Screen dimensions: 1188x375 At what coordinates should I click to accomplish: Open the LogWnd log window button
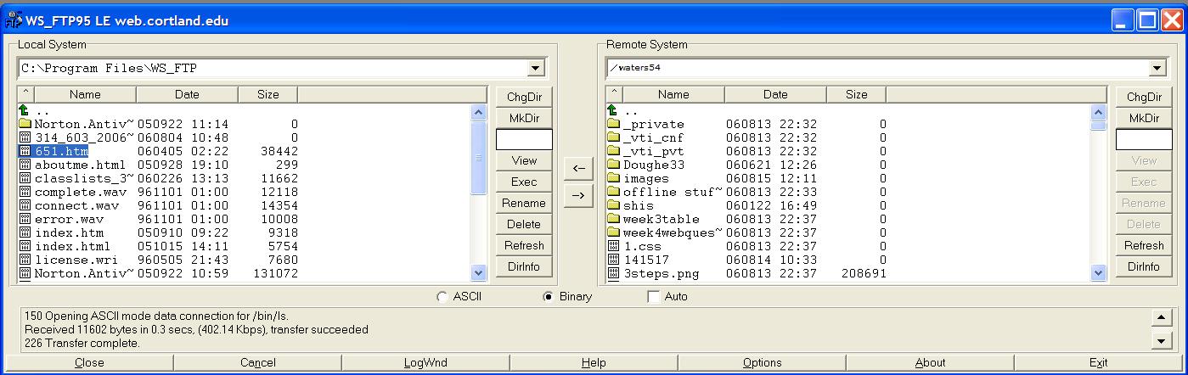425,362
